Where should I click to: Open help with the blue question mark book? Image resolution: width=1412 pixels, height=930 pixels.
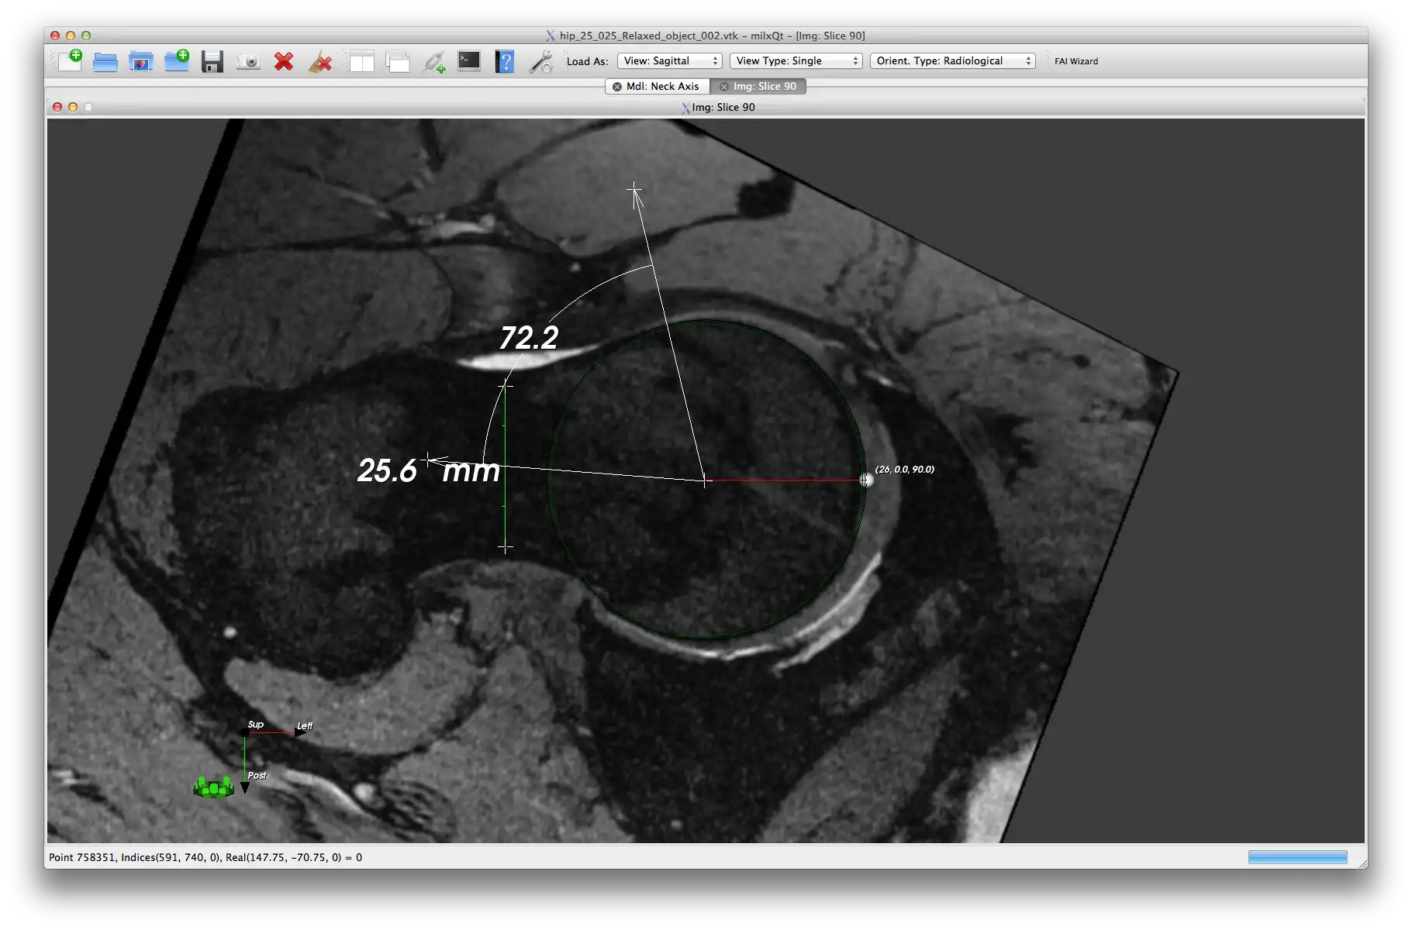point(505,61)
